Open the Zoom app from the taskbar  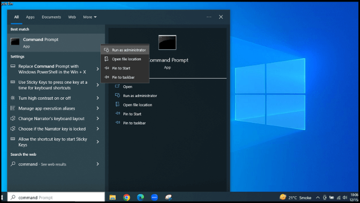pos(154,197)
